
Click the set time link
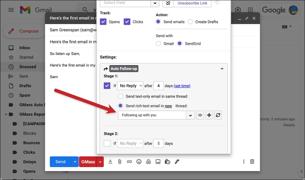coord(182,86)
